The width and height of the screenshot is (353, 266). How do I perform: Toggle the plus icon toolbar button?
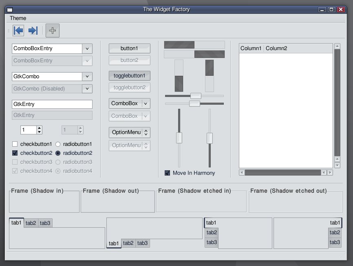[53, 31]
